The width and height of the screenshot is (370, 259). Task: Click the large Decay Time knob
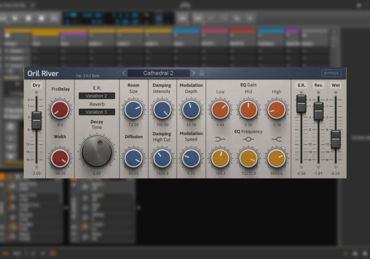pos(97,152)
